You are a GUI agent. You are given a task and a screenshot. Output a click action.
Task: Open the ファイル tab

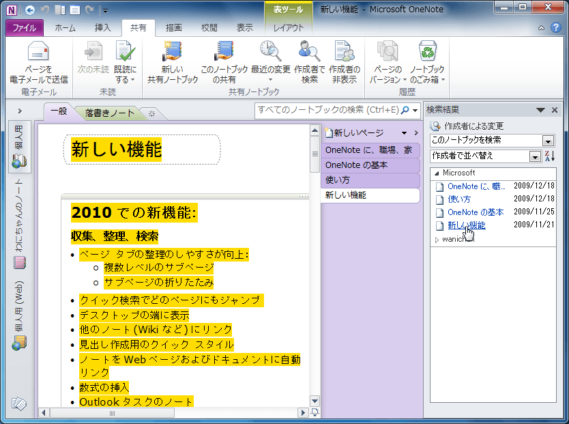point(25,28)
